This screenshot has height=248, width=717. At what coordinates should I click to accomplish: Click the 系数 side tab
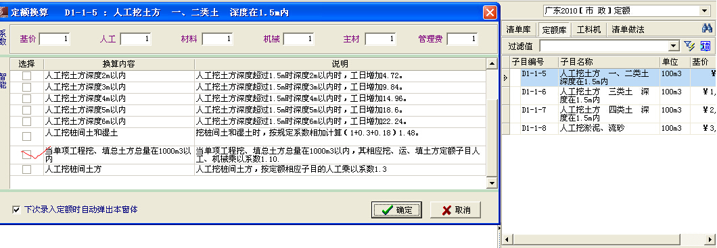(3, 37)
